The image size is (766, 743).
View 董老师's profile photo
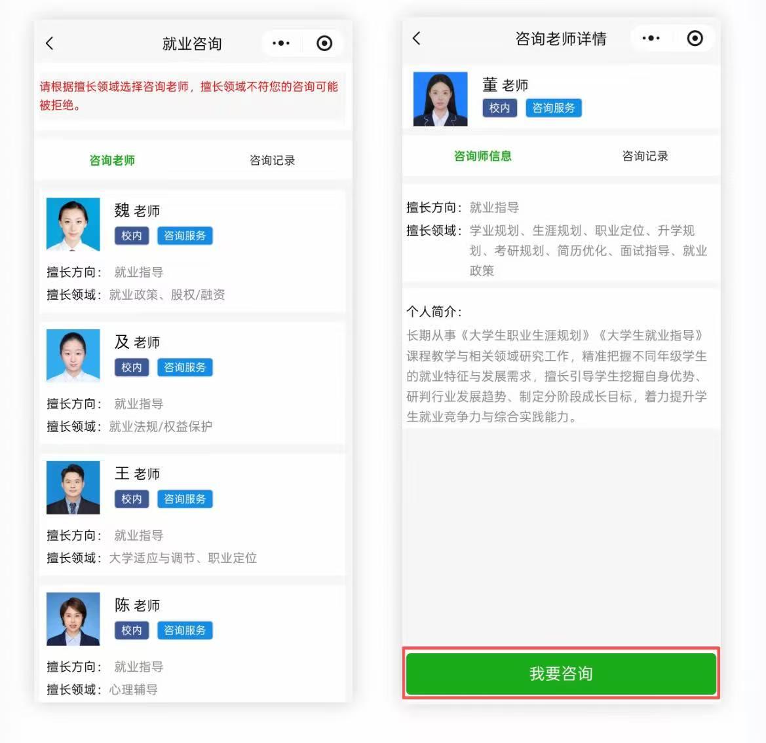click(x=440, y=99)
